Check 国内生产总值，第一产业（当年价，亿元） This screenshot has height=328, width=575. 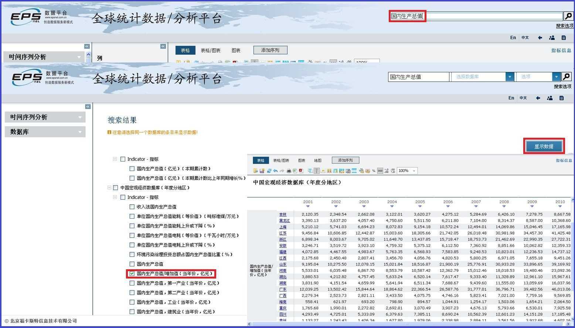point(132,283)
